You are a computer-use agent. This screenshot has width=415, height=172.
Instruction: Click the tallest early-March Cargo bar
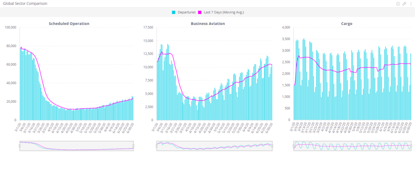(x=304, y=79)
